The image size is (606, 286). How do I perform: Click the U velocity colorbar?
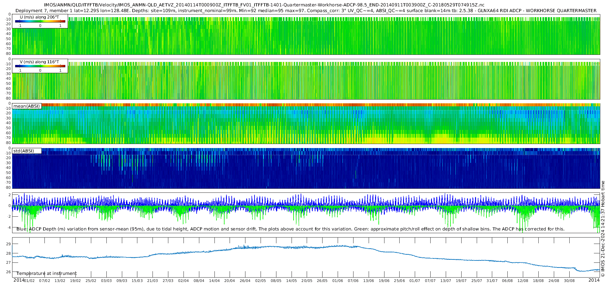40,22
